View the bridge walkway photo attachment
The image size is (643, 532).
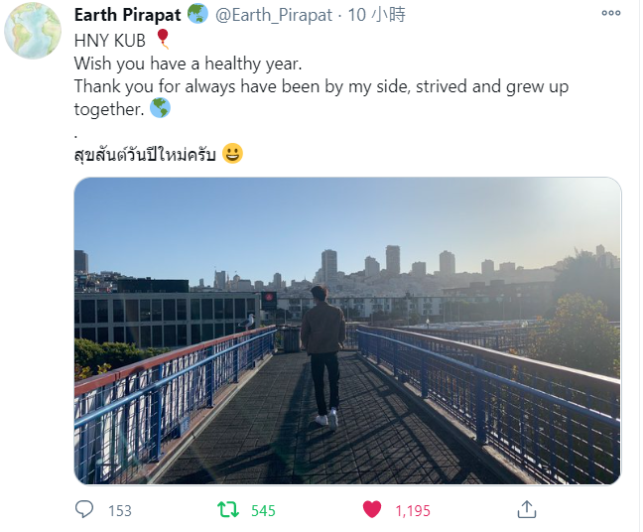347,331
